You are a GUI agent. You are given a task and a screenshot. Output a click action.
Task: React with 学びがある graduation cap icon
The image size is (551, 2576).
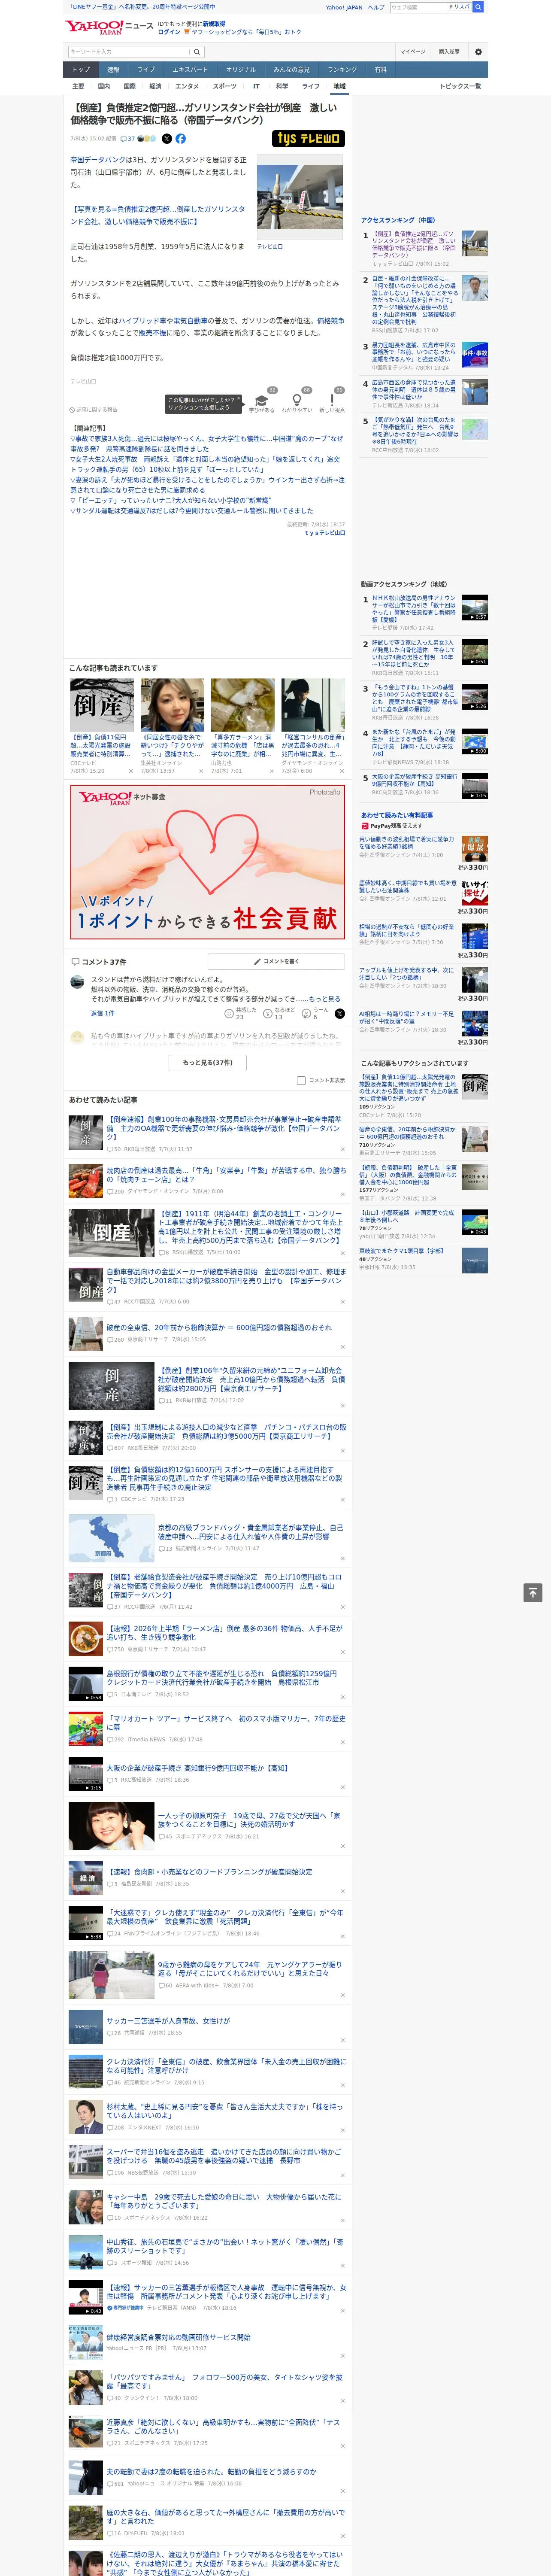click(x=262, y=401)
